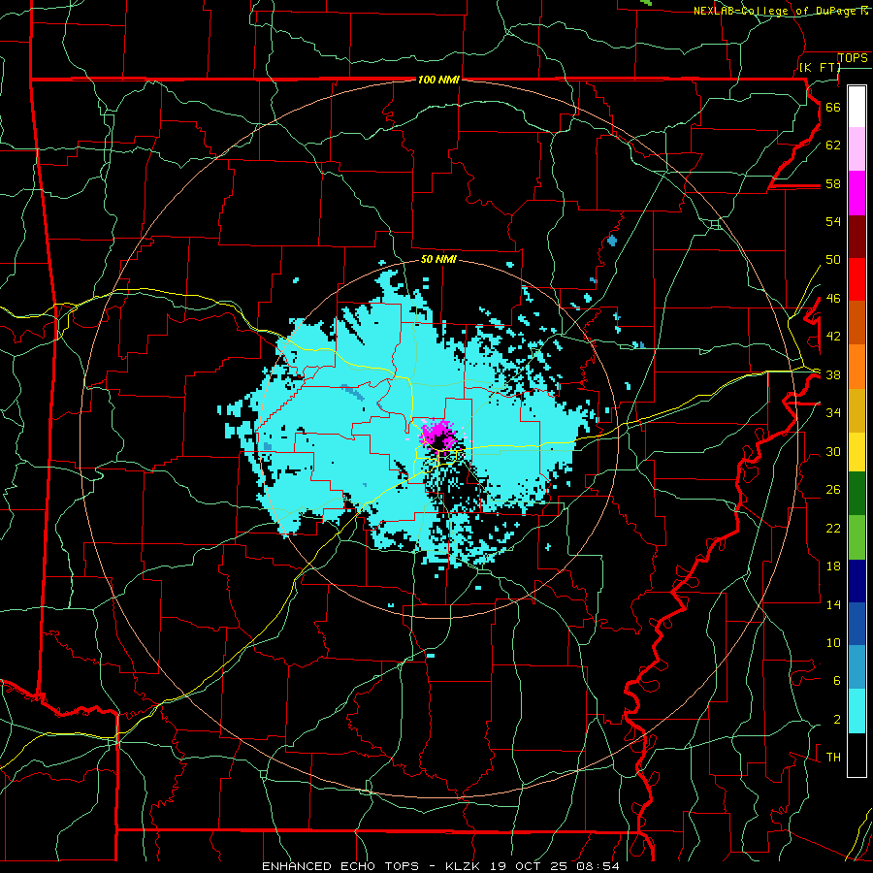The height and width of the screenshot is (873, 873).
Task: Click the "ENHANCED ECHO TOPS" caption text
Action: pyautogui.click(x=340, y=866)
